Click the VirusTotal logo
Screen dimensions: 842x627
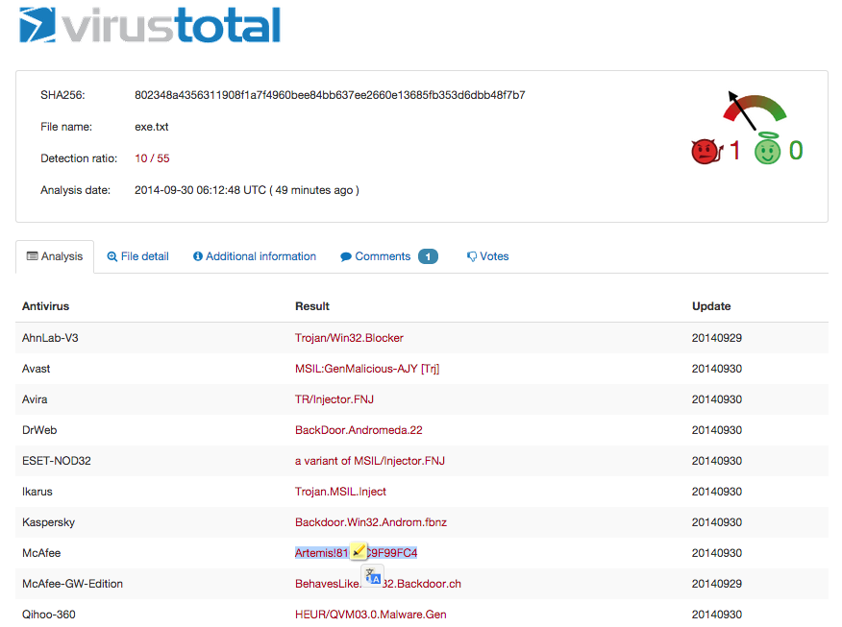click(x=150, y=25)
